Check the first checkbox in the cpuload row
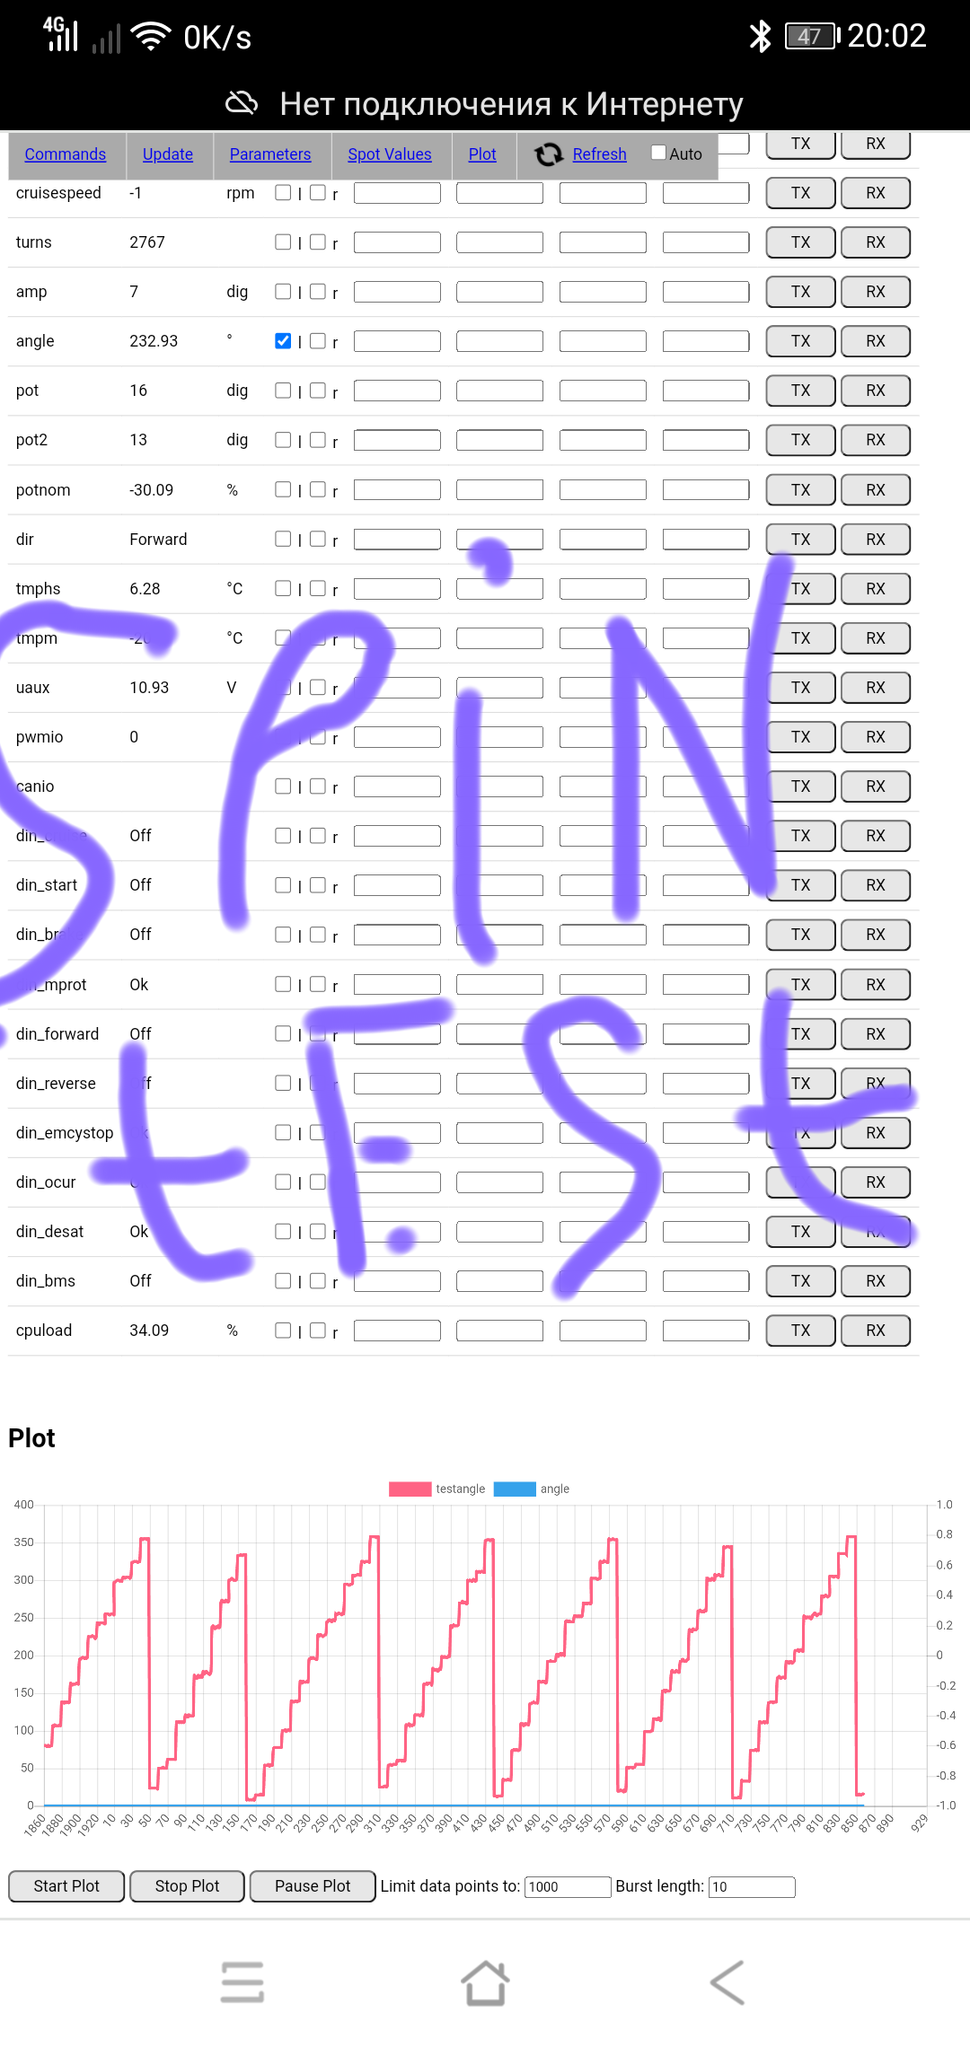The width and height of the screenshot is (970, 2047). tap(283, 1330)
